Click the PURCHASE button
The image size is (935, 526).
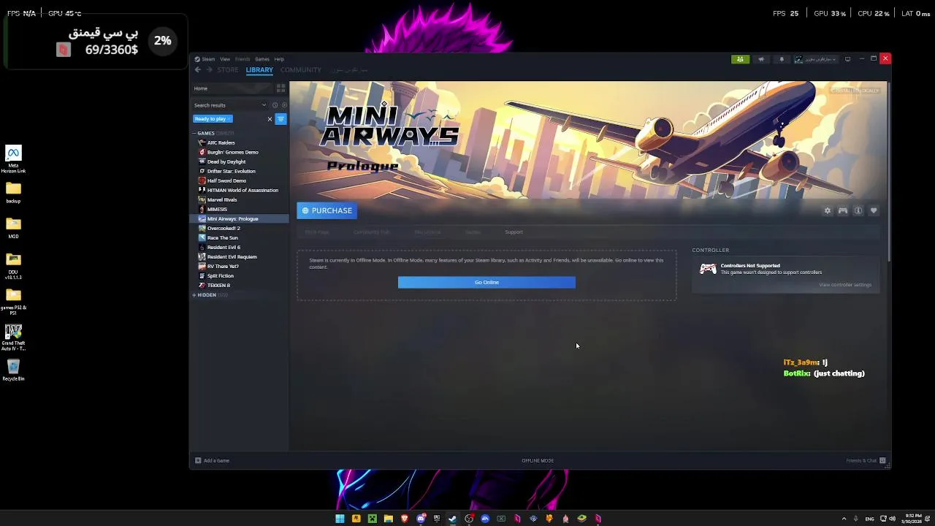[x=327, y=210]
